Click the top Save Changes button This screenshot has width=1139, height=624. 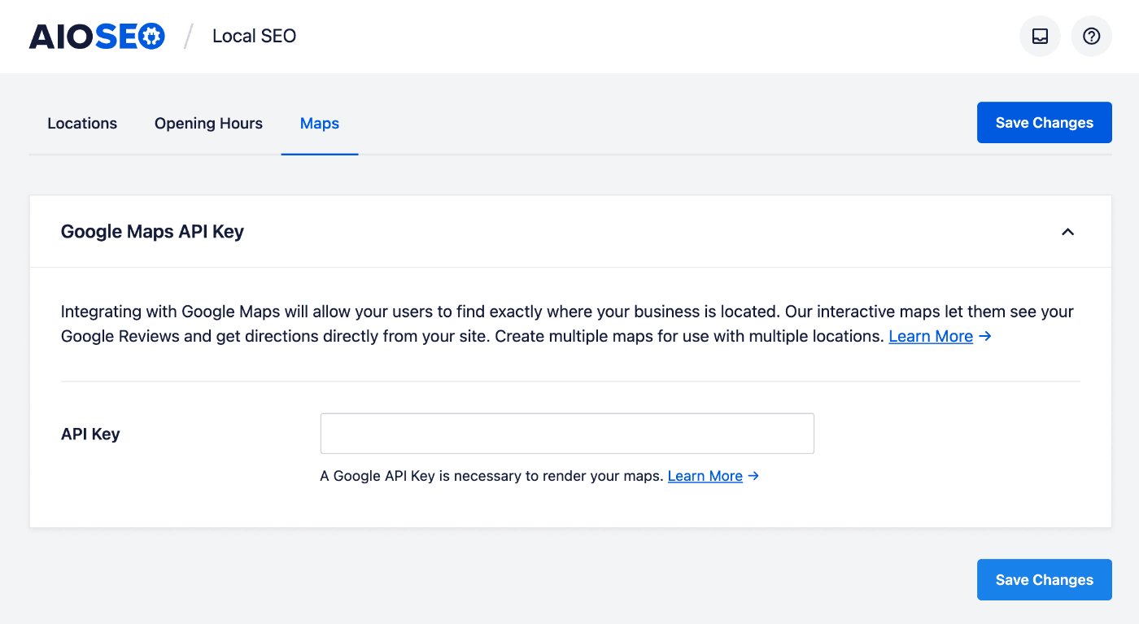1044,123
